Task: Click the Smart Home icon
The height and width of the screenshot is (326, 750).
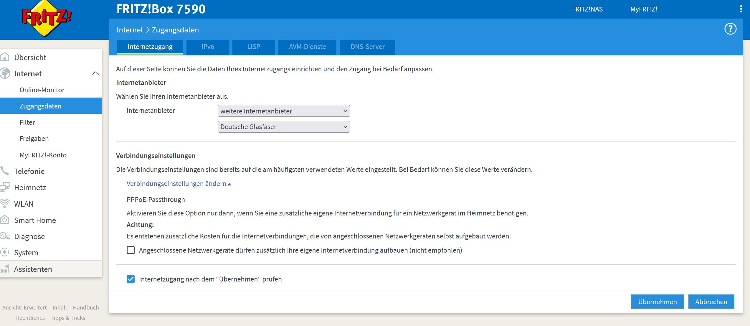Action: click(5, 220)
